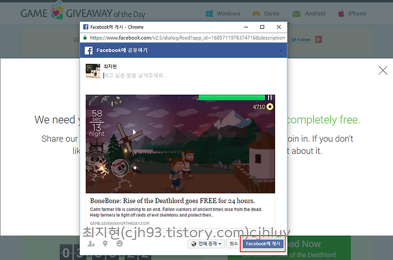Screen dimensions: 393x260
Task: Open the Android tab in site navigation
Action: pos(308,14)
